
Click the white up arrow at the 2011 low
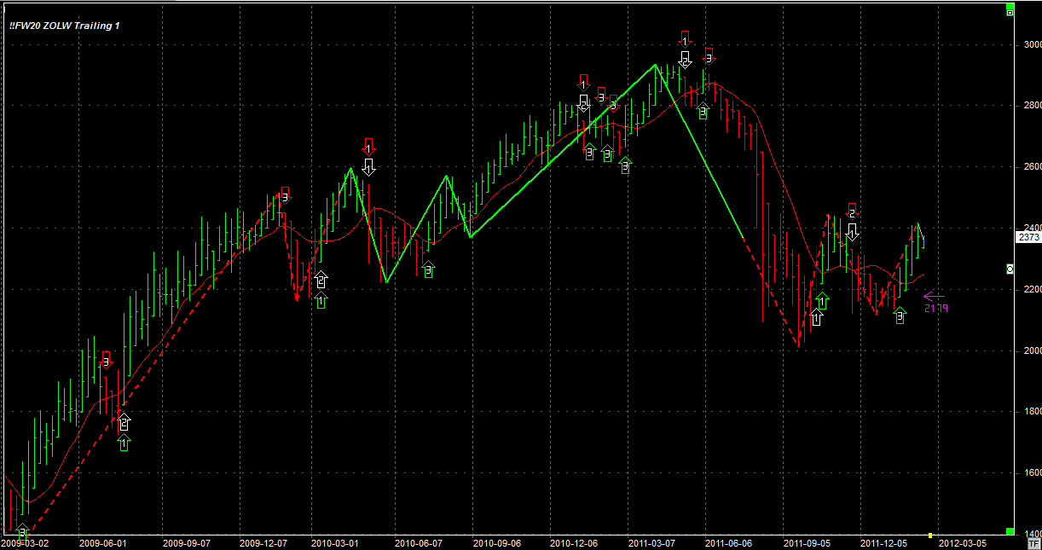click(817, 317)
